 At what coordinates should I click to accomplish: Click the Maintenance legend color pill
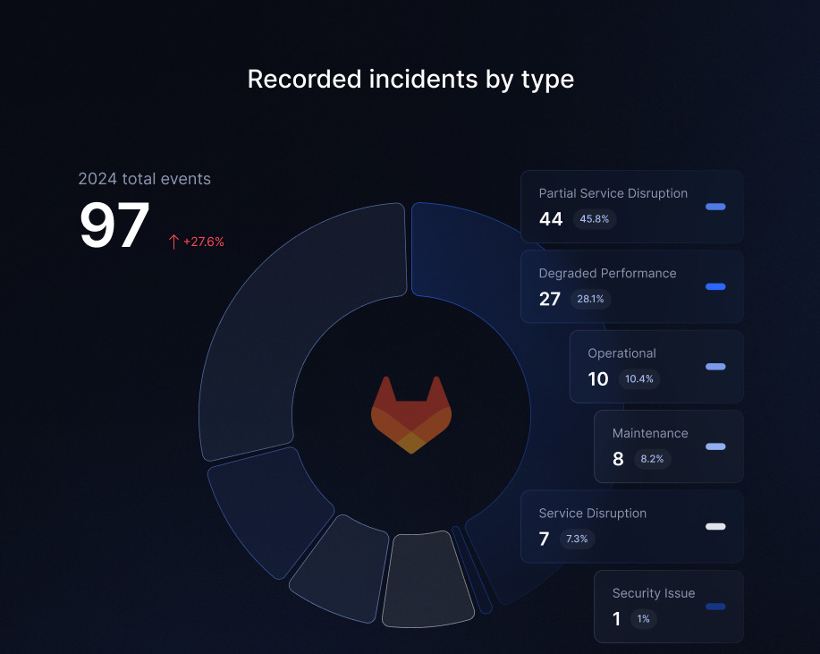coord(715,446)
